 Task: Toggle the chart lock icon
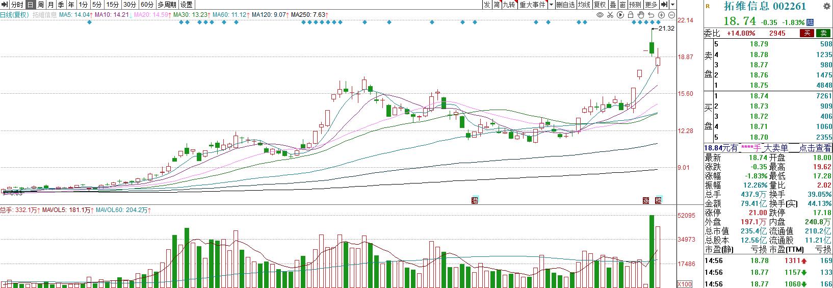coord(630,15)
